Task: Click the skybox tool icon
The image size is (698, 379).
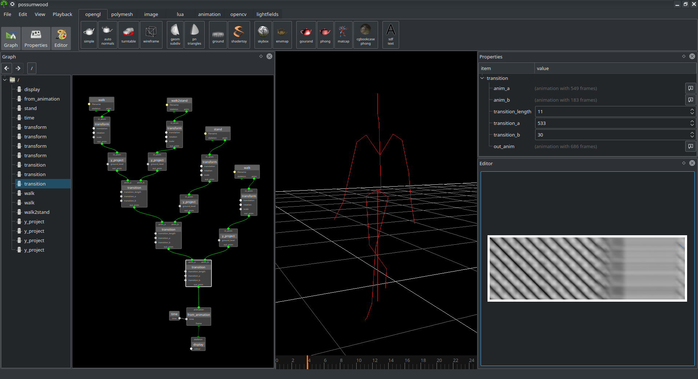Action: (263, 35)
